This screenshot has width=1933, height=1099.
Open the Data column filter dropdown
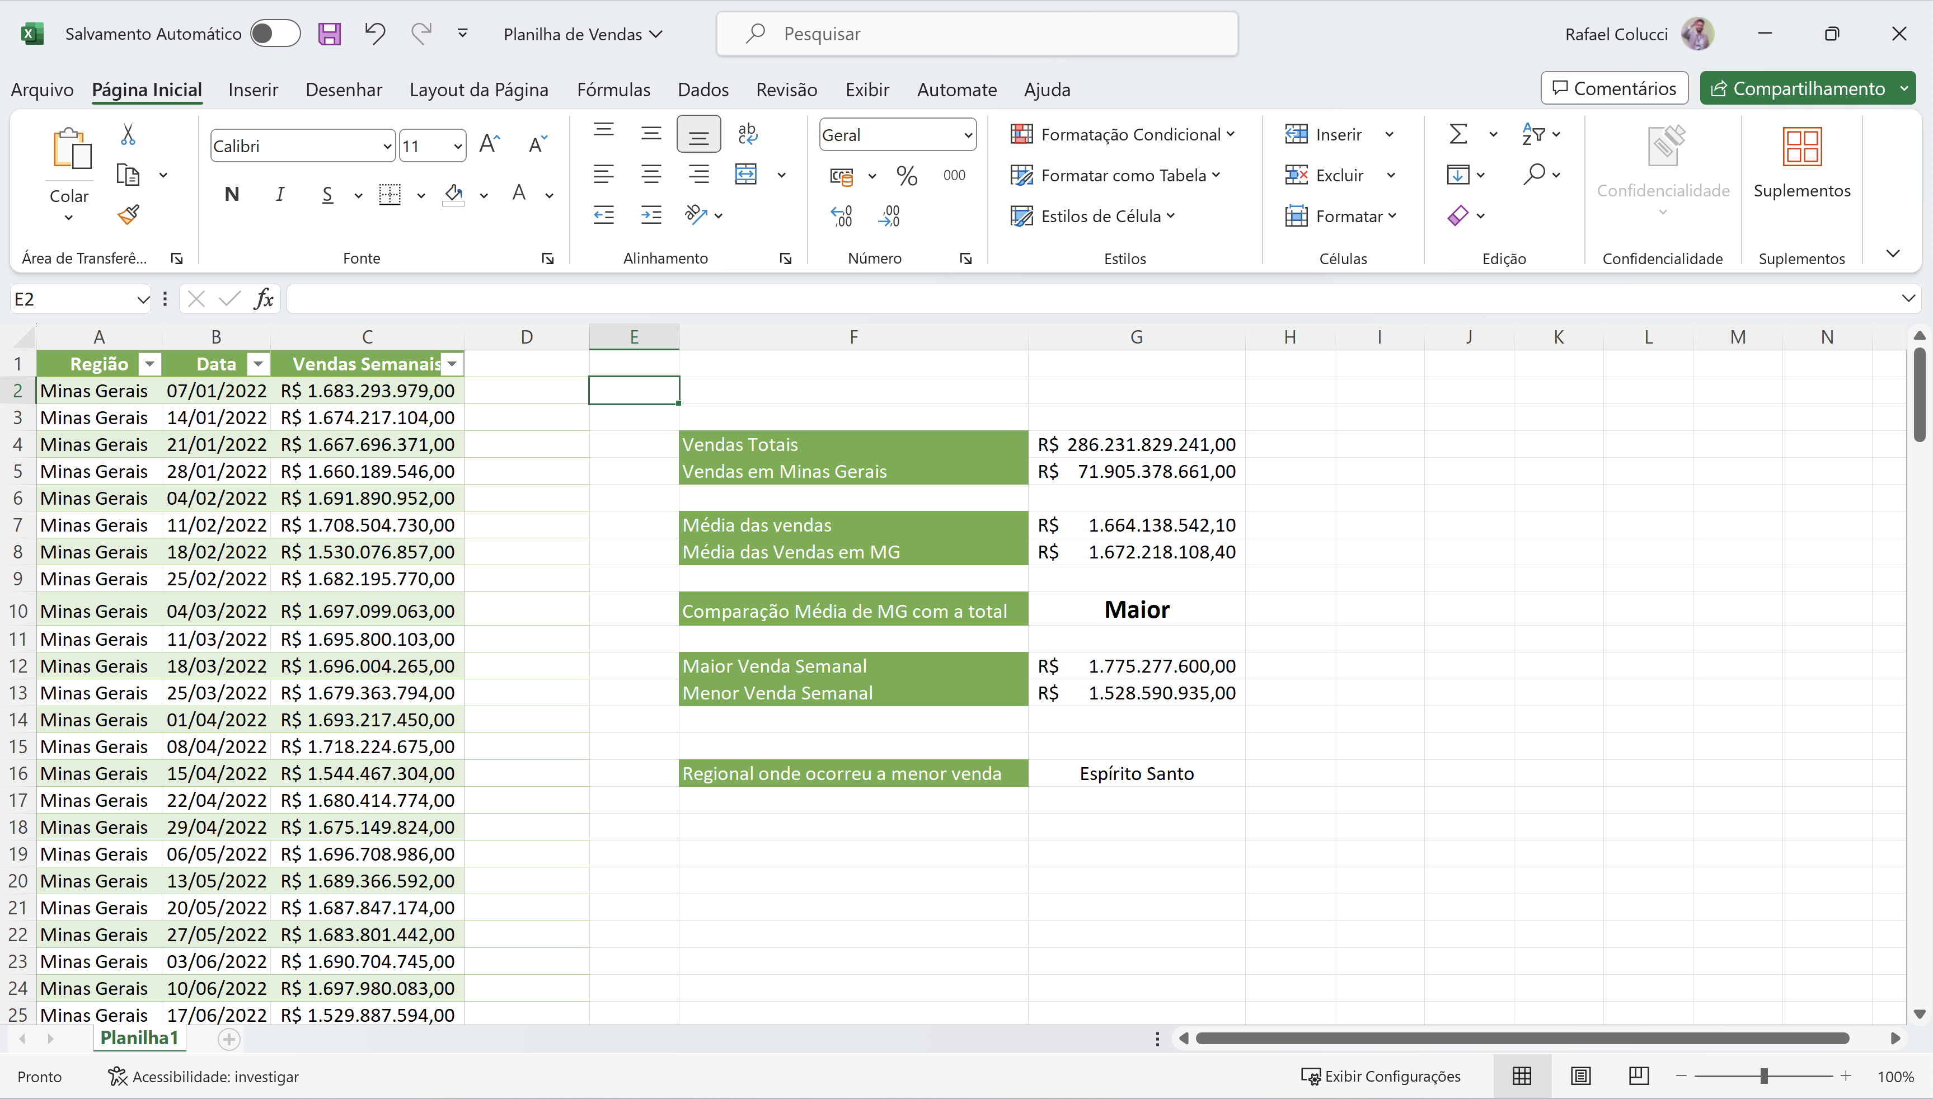click(258, 365)
